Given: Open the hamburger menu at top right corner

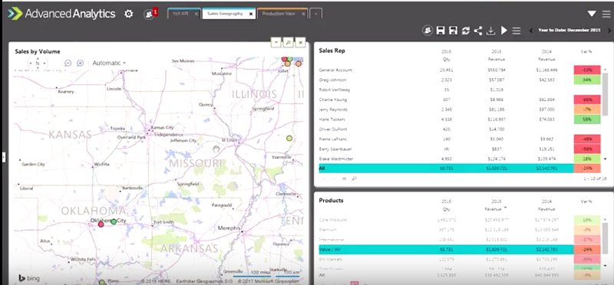Looking at the screenshot, I should [x=606, y=14].
